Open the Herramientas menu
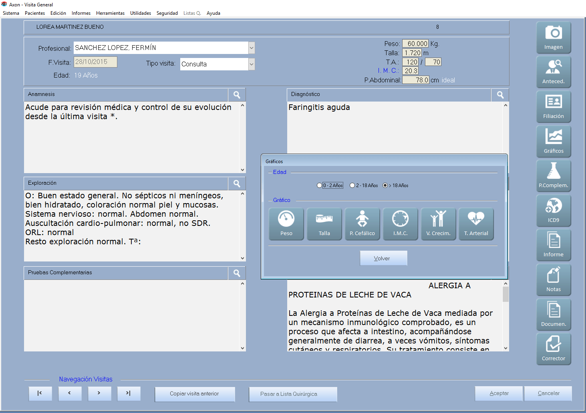The image size is (586, 413). pyautogui.click(x=110, y=13)
